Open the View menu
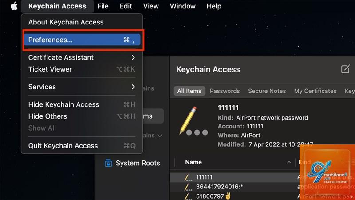 click(x=151, y=6)
